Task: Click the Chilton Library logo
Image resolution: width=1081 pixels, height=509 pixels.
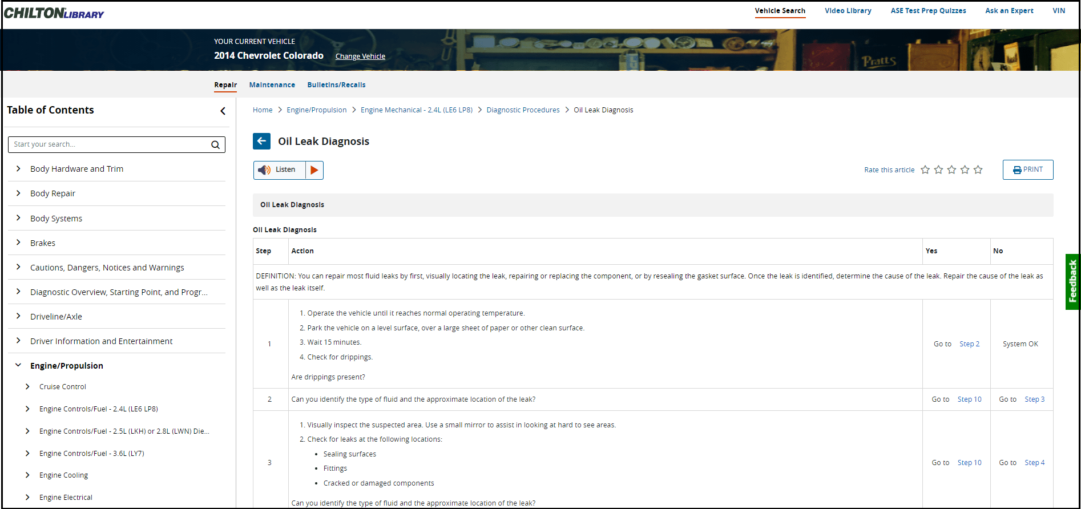Action: pyautogui.click(x=54, y=13)
